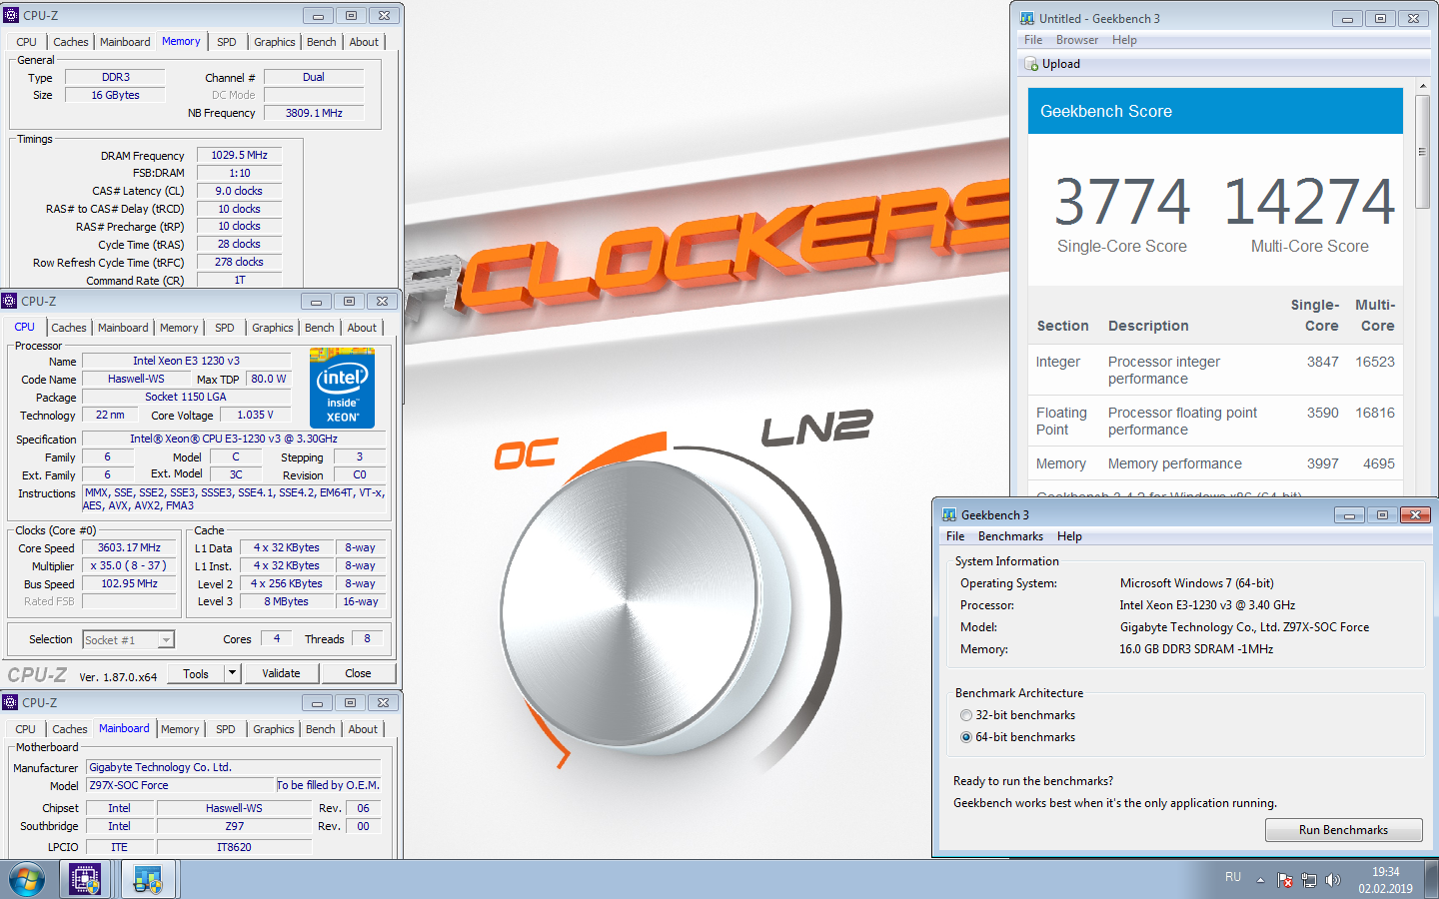Viewport: 1439px width, 899px height.
Task: Open File menu in Geekbench 3 system info window
Action: click(x=955, y=536)
